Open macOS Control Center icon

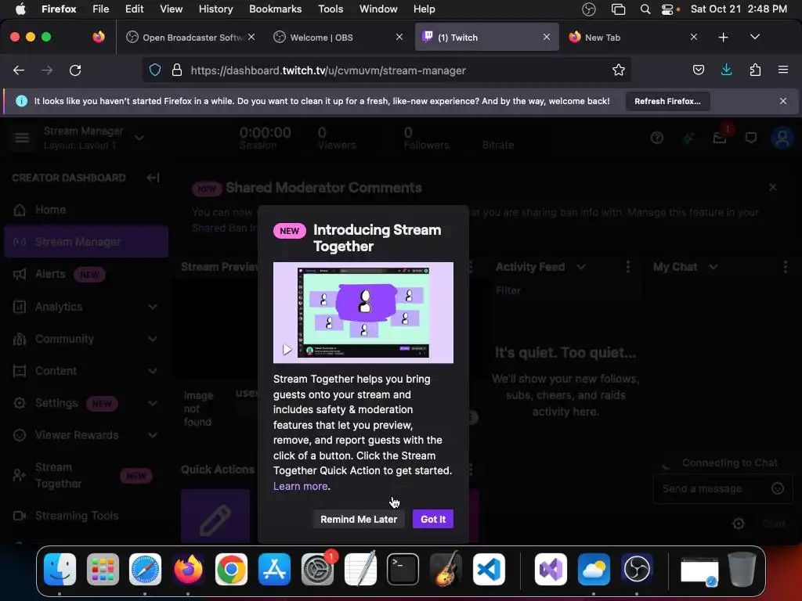coord(667,9)
